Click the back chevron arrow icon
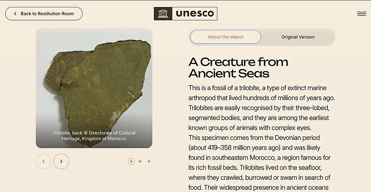The width and height of the screenshot is (371, 192). (x=15, y=14)
